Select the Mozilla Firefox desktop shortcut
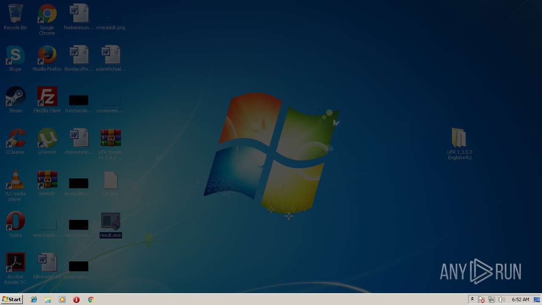 [x=47, y=58]
